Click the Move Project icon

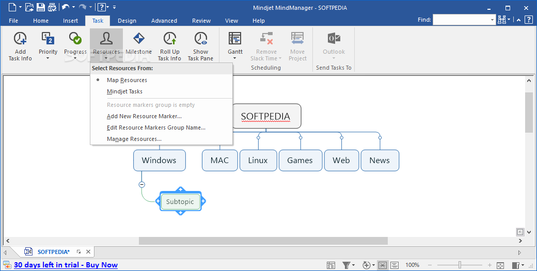pos(297,38)
